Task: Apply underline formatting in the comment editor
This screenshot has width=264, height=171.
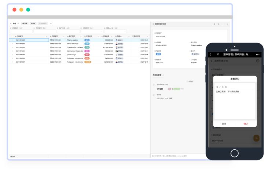Action: pyautogui.click(x=226, y=87)
